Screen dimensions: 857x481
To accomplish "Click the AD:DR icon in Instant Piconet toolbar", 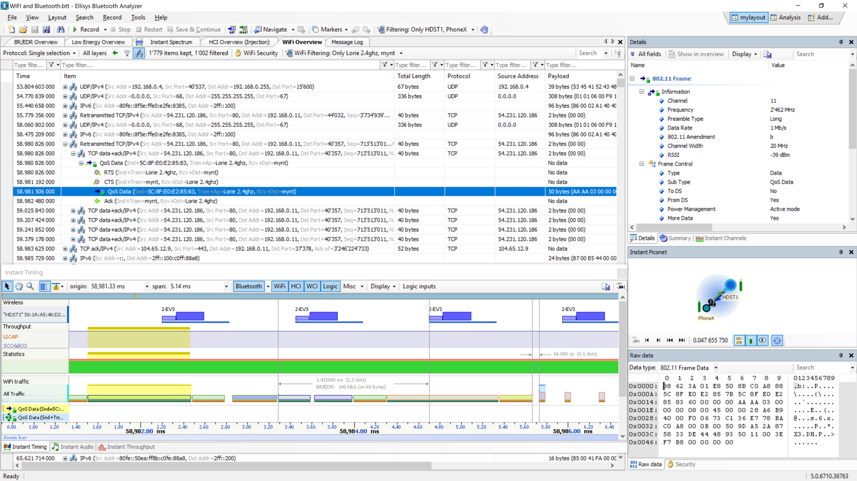I will [739, 340].
